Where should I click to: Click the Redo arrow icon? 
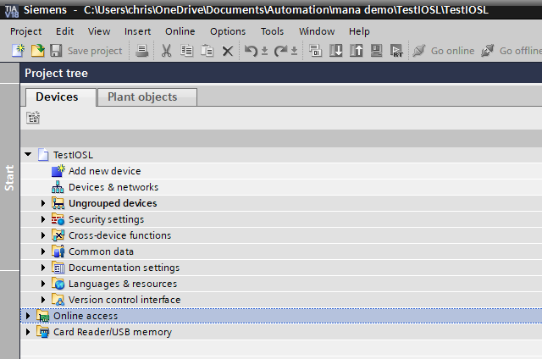(280, 51)
